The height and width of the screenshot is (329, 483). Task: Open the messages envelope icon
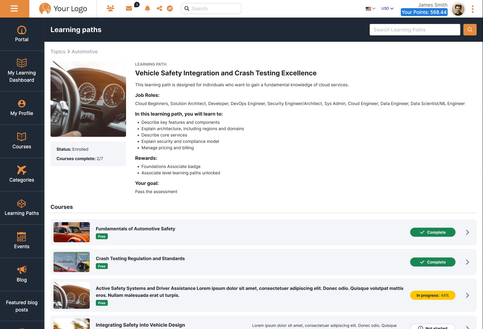tap(129, 8)
